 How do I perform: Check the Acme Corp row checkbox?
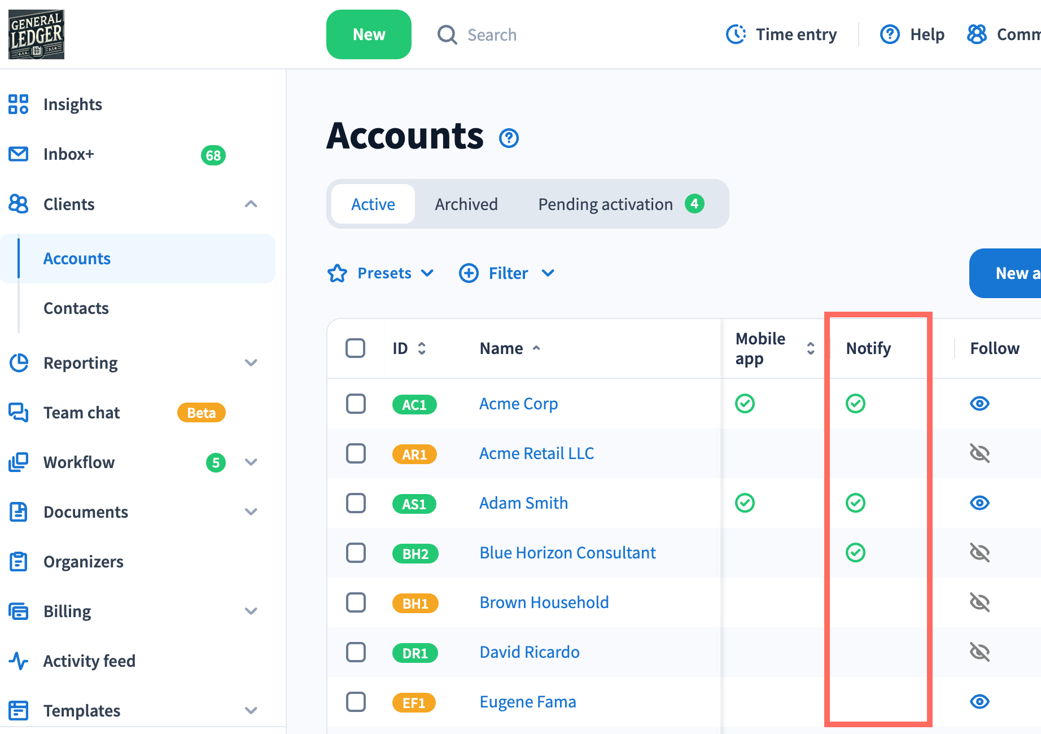click(x=356, y=404)
